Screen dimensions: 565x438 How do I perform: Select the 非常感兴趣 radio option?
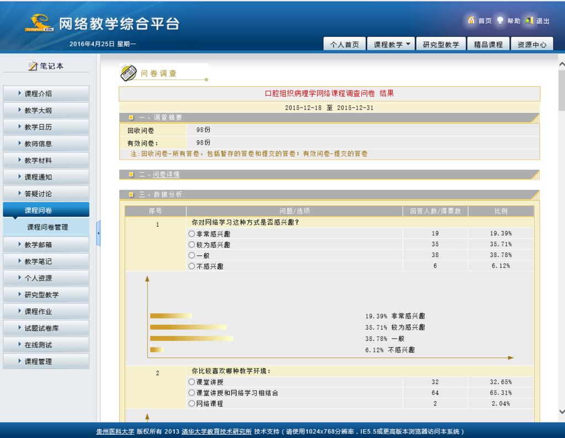click(191, 234)
